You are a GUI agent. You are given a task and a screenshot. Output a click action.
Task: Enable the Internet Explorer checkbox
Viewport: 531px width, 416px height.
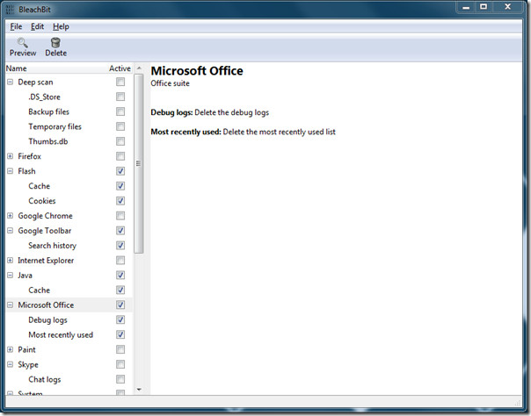tap(120, 261)
